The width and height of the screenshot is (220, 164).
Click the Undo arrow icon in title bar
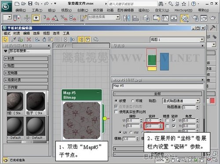(37, 4)
